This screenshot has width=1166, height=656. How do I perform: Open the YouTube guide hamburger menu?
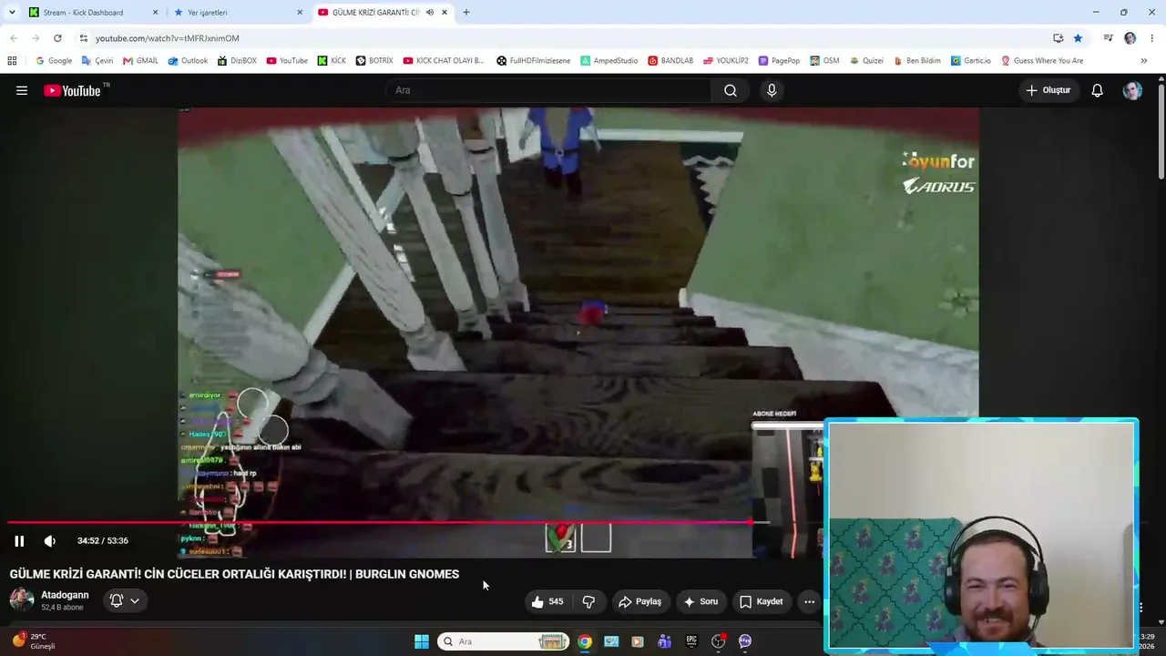(x=22, y=90)
